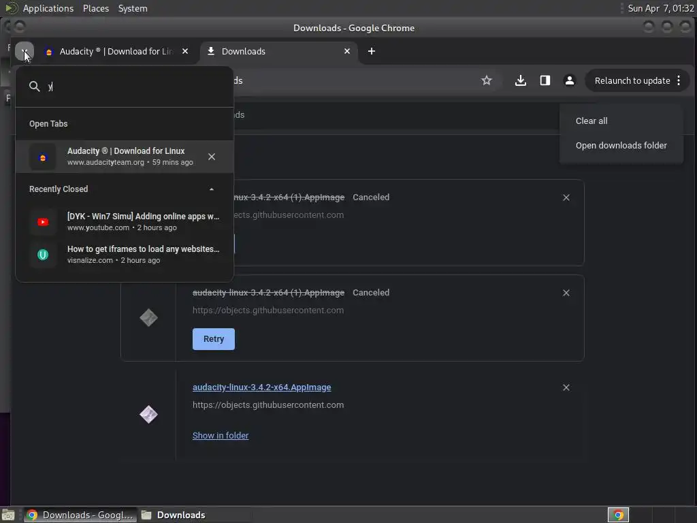Open the Applications menu
The height and width of the screenshot is (523, 697).
(x=48, y=8)
